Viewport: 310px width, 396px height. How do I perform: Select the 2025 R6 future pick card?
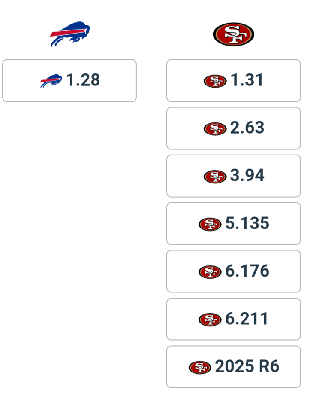[x=234, y=367]
